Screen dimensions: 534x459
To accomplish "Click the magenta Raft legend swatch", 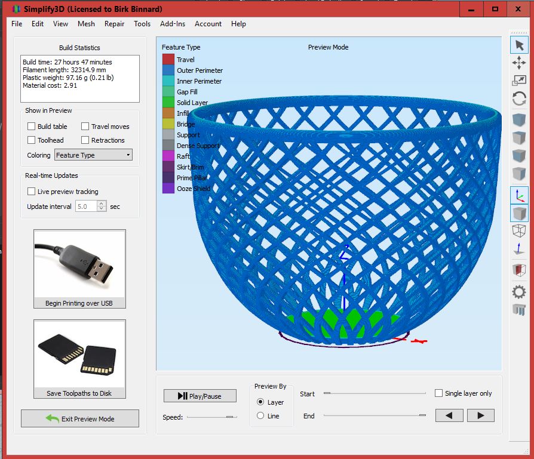I will click(x=168, y=156).
